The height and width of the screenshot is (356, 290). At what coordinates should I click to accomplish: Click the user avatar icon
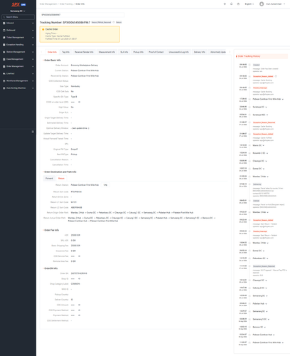(x=262, y=4)
